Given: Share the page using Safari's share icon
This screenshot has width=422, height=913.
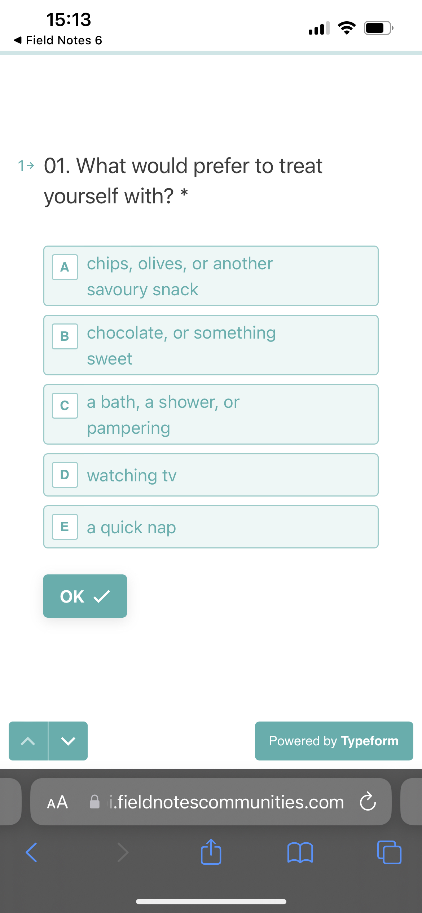Looking at the screenshot, I should tap(211, 852).
